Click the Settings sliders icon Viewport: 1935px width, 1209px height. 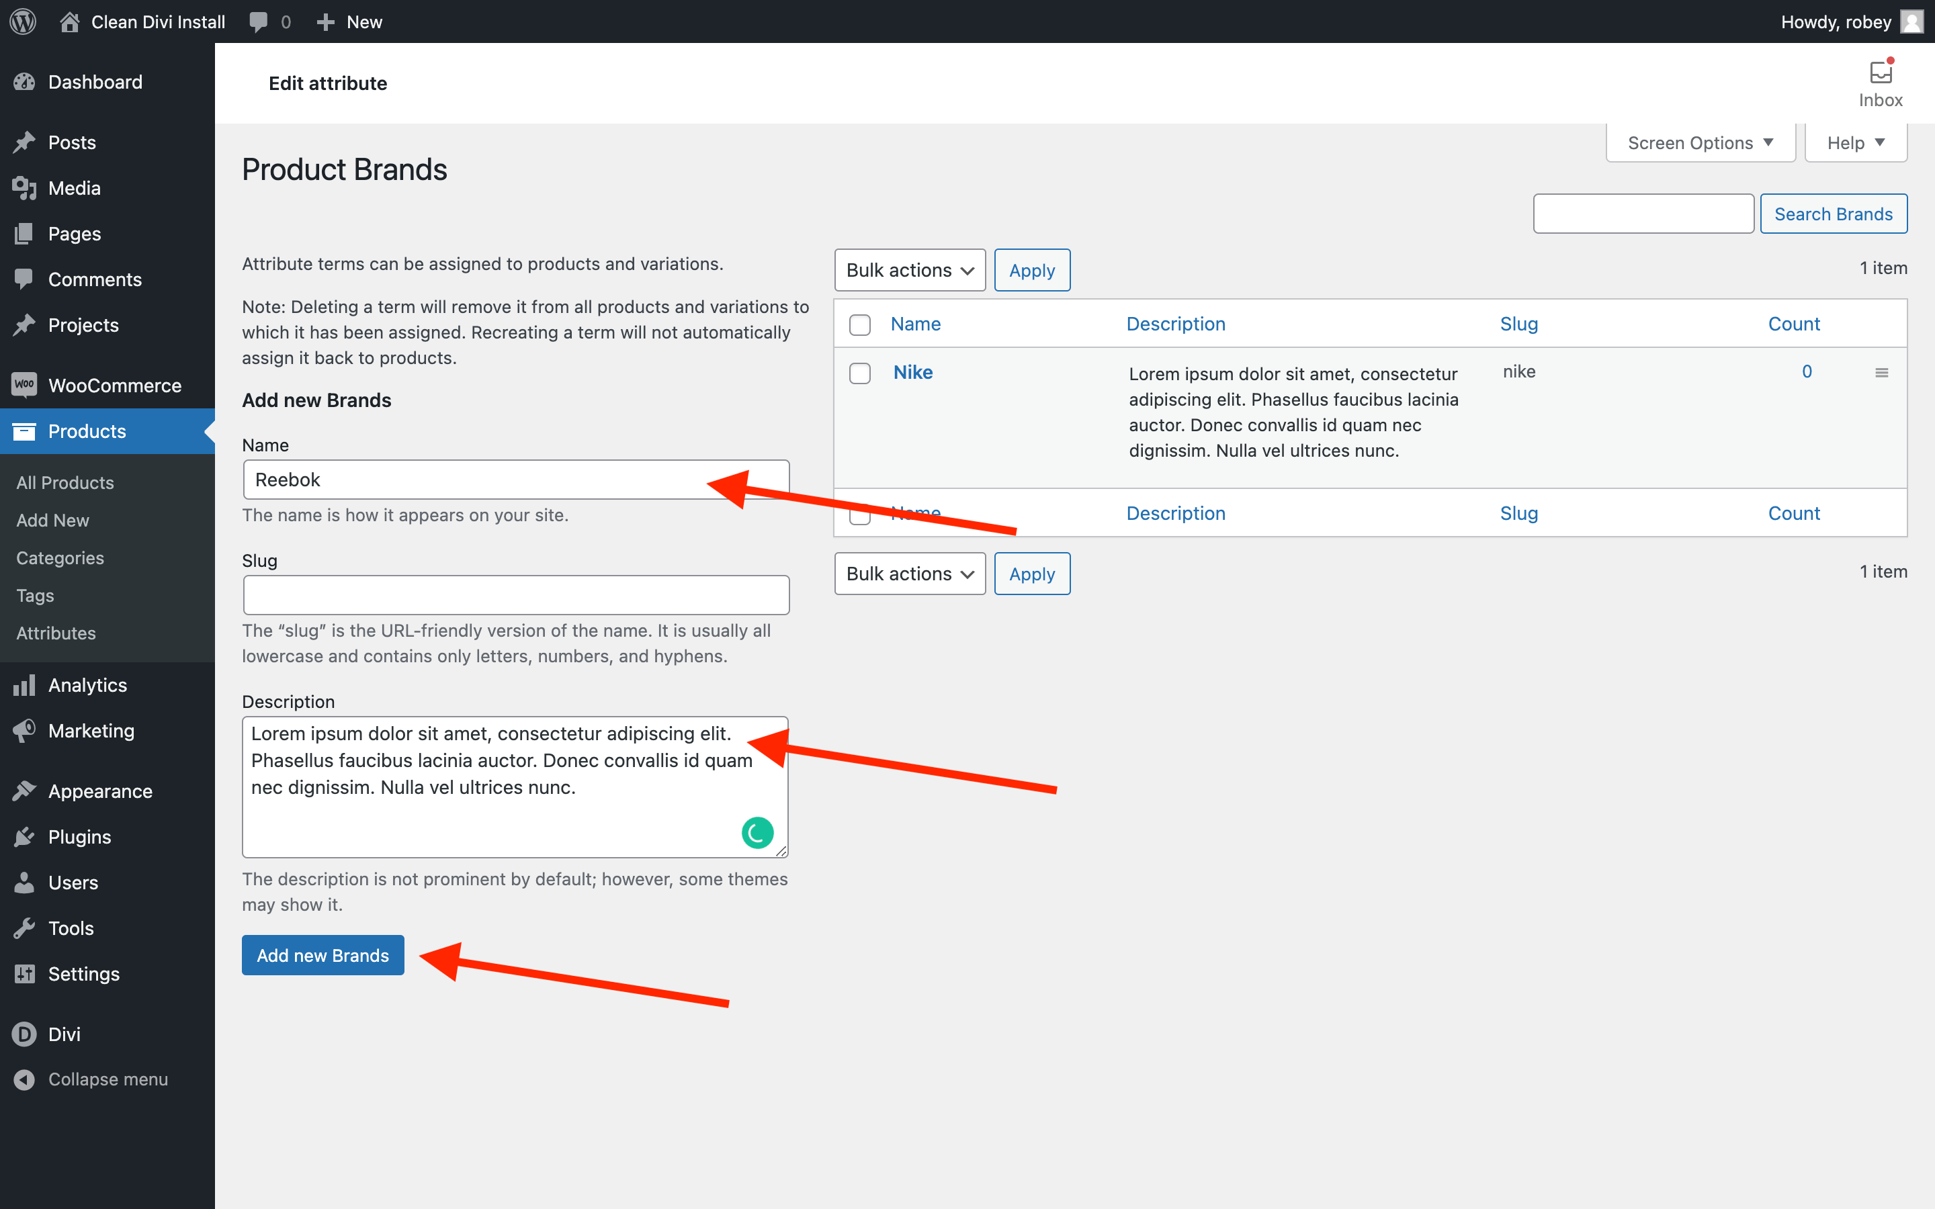coord(25,973)
